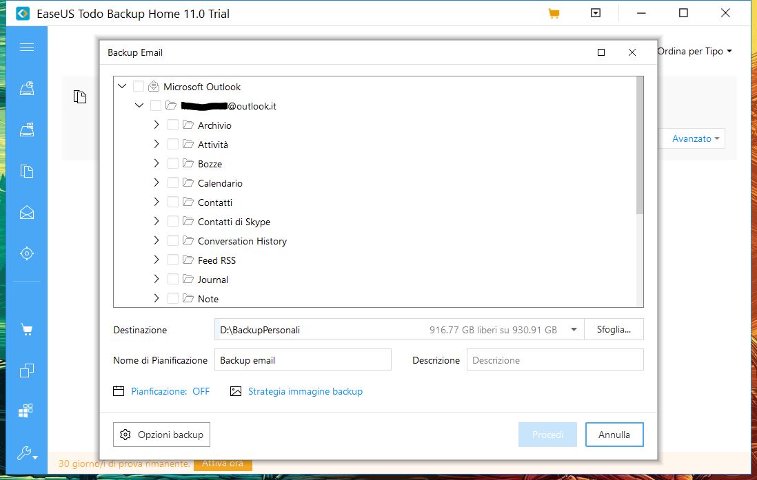Click the folder icon of the outlook.it account
The image size is (757, 480).
(171, 105)
